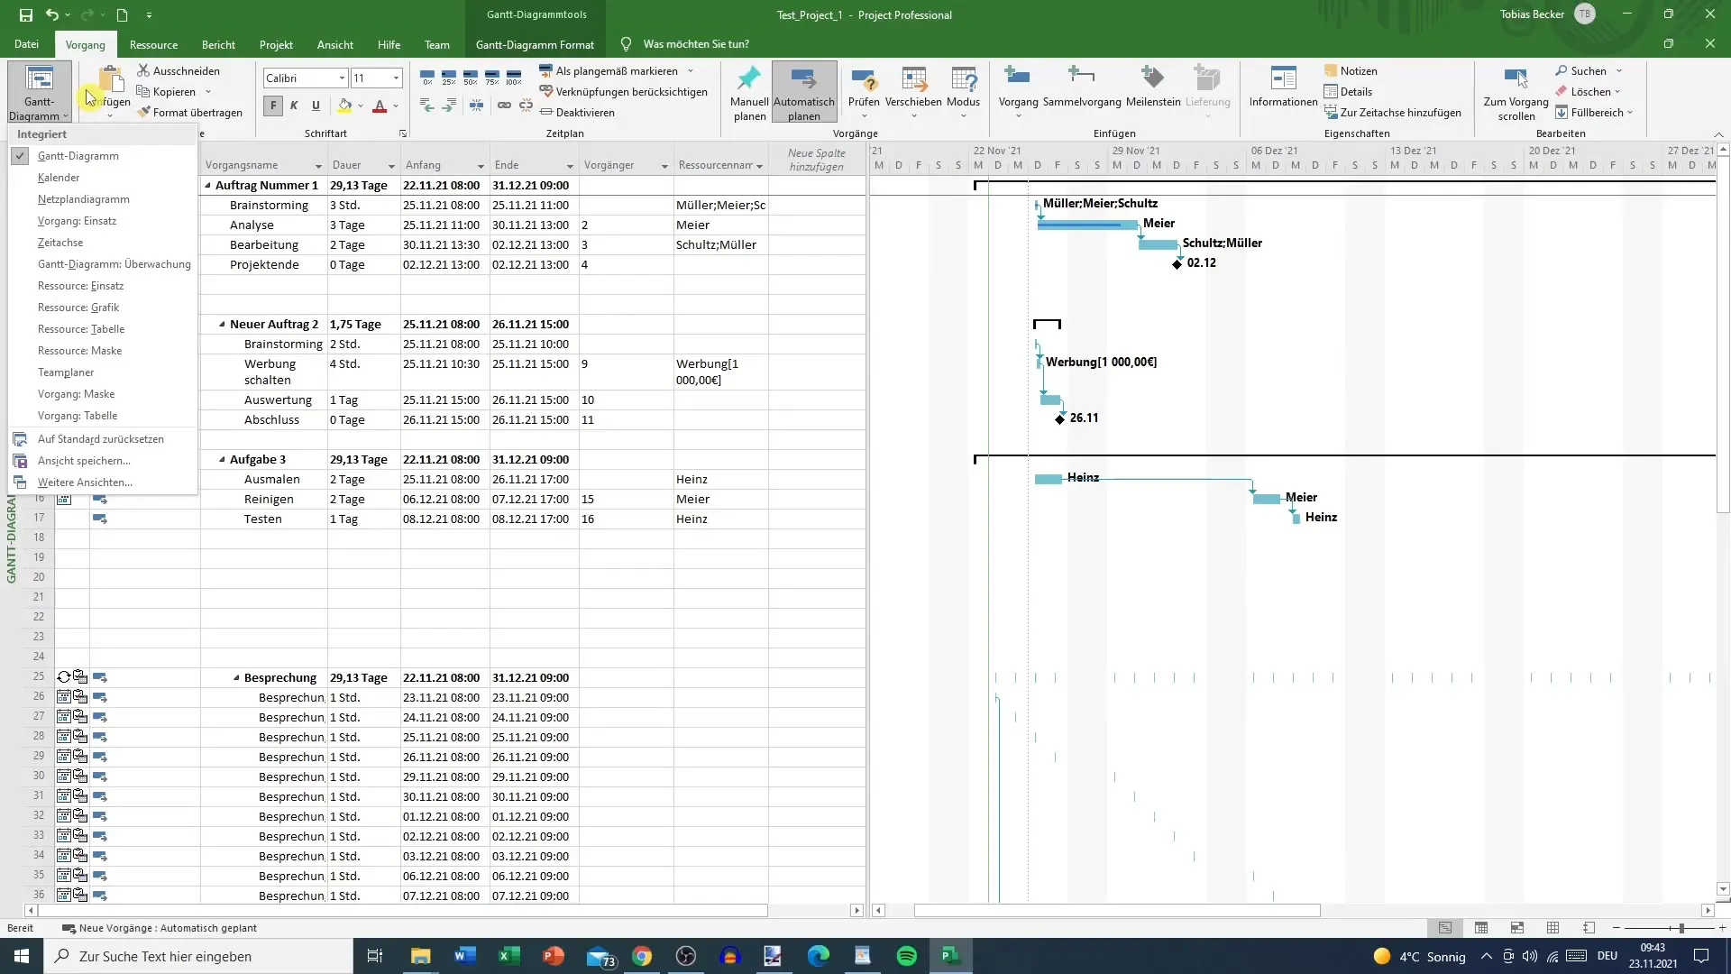Switch to the Ansicht ribbon tab

point(335,44)
